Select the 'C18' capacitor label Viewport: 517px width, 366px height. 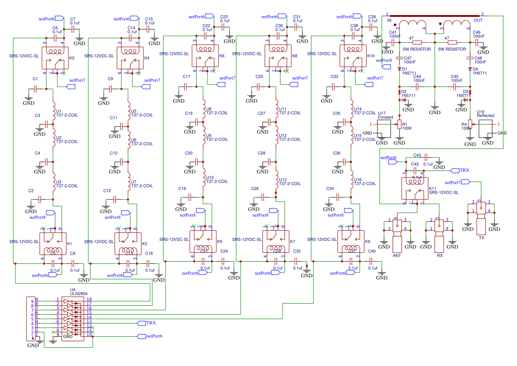click(x=182, y=189)
